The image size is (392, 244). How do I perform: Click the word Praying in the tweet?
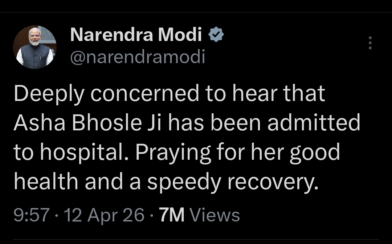pyautogui.click(x=173, y=152)
